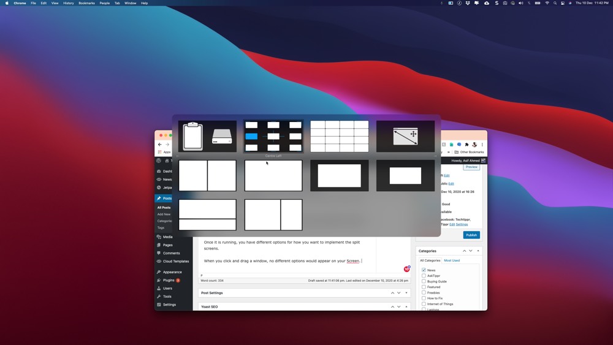Select the move and resize window tile
Screen dimensions: 613x345
click(x=405, y=136)
